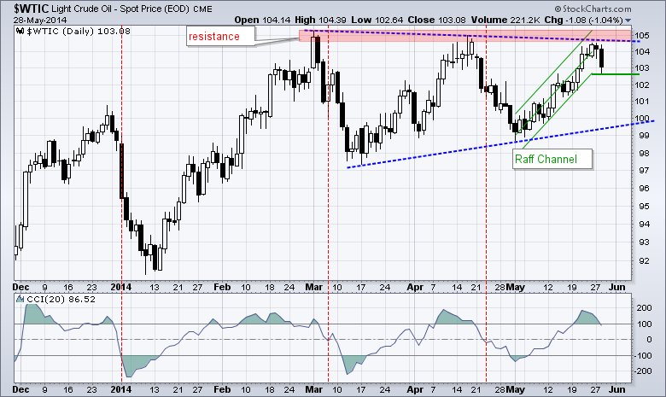Click the 'CCI(20) 86.52' indicator label
The image size is (666, 397).
pyautogui.click(x=61, y=300)
